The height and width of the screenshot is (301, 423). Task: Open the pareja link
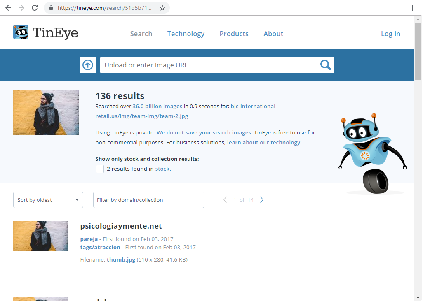pyautogui.click(x=89, y=239)
